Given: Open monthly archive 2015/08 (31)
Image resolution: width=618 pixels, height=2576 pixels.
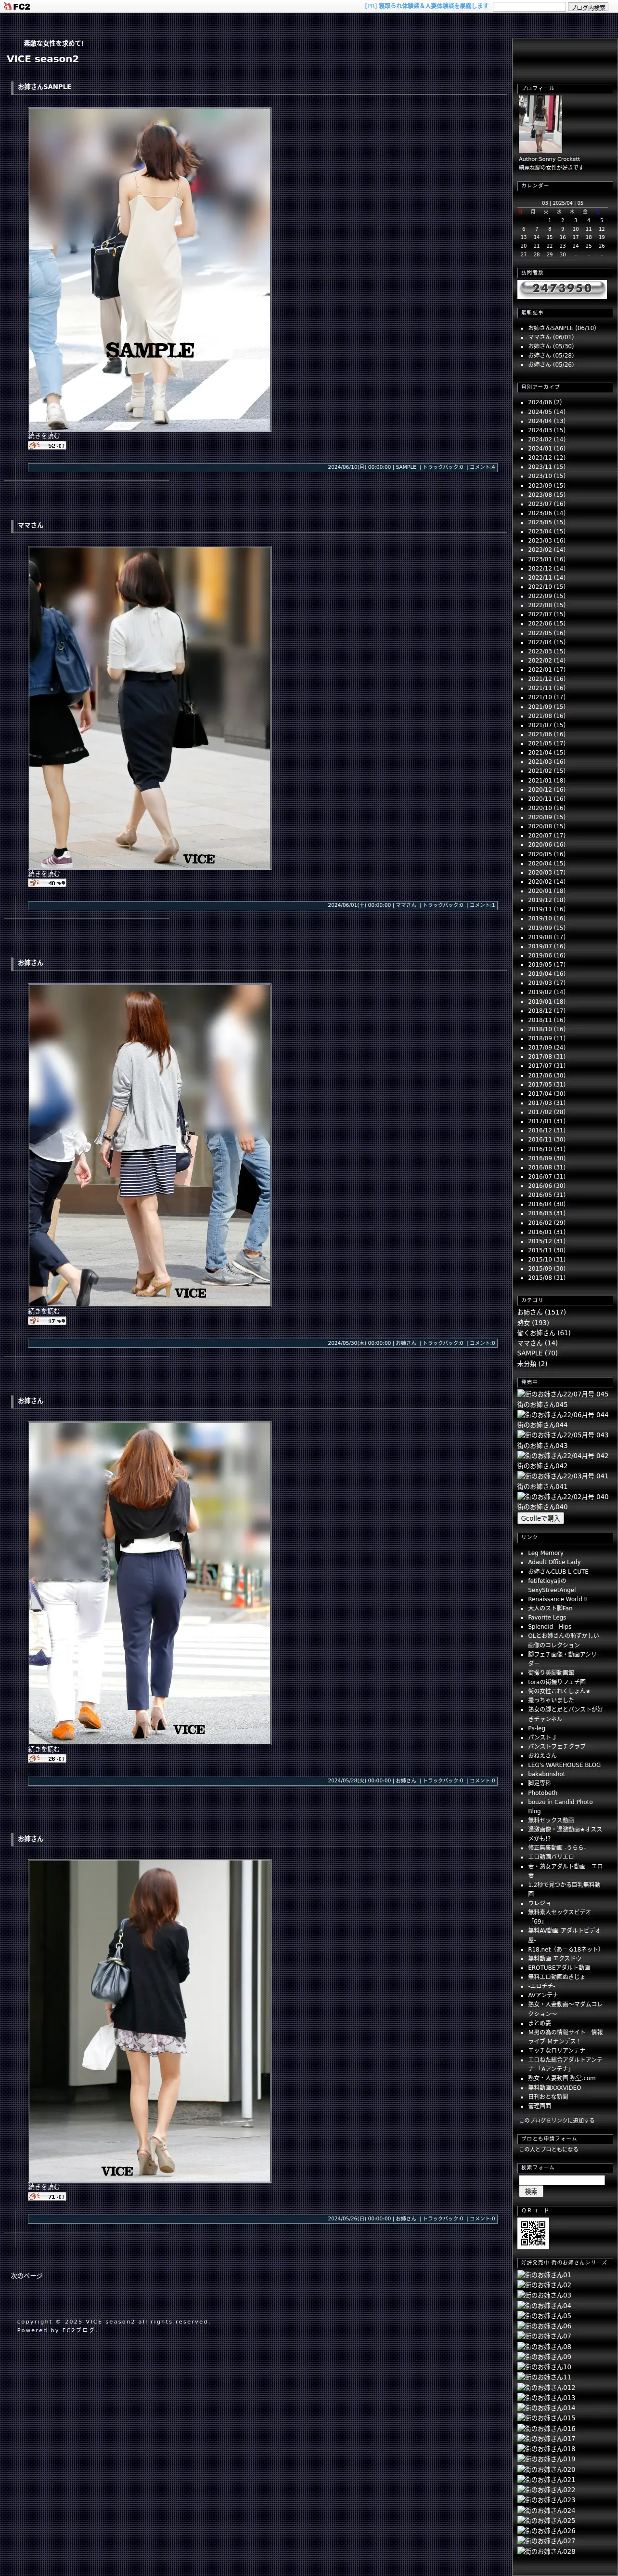Looking at the screenshot, I should coord(546,1278).
